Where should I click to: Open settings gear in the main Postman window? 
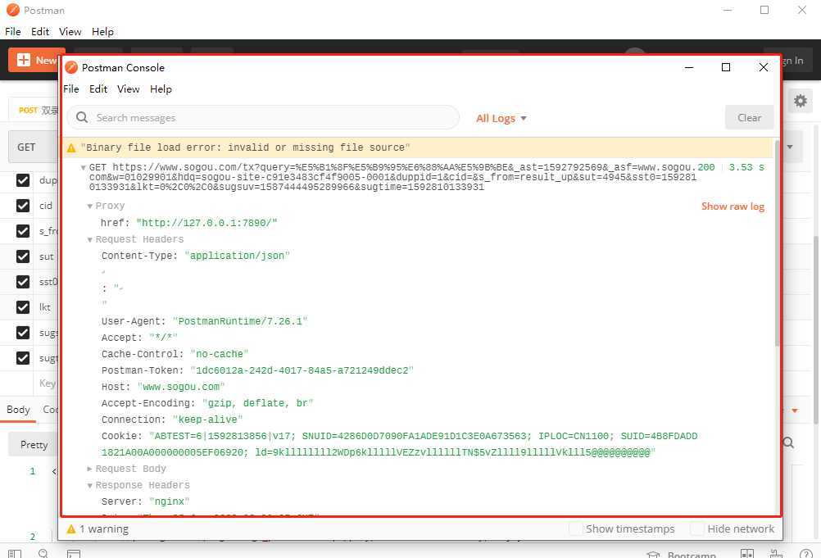[x=800, y=101]
